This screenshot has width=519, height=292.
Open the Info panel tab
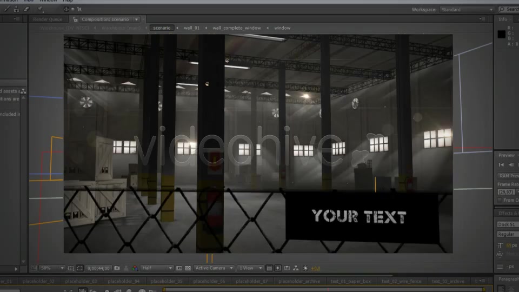coord(503,19)
